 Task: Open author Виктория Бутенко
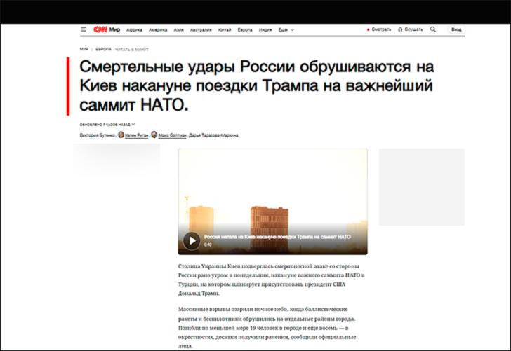[98, 135]
